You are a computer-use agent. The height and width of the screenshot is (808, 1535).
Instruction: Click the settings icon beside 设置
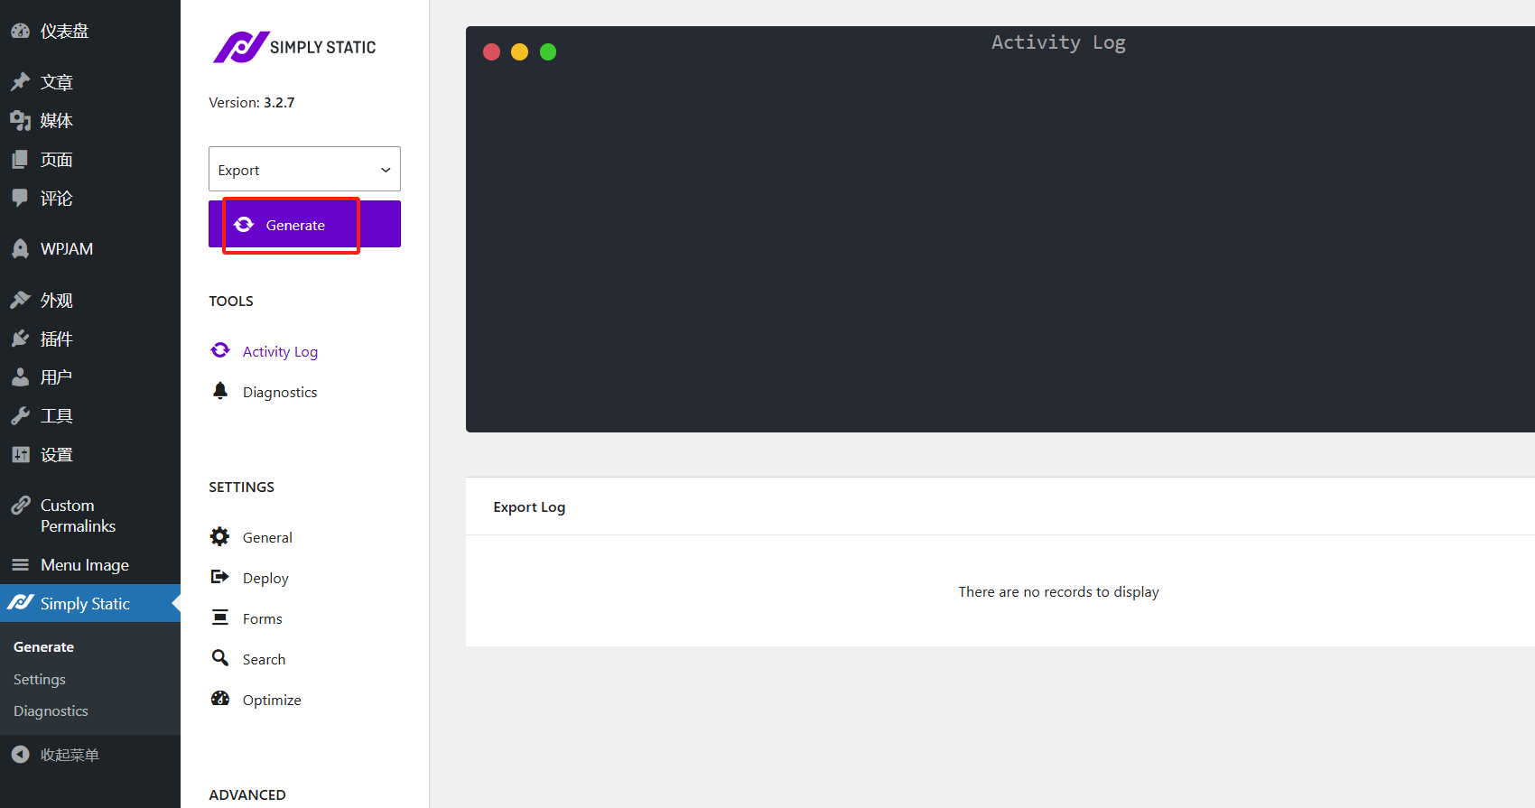(x=20, y=455)
